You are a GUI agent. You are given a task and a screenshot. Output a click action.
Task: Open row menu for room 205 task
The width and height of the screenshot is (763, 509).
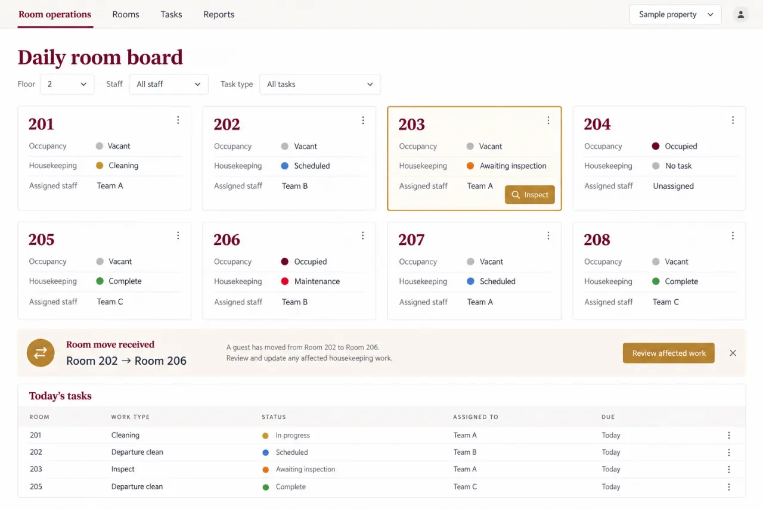pos(728,487)
